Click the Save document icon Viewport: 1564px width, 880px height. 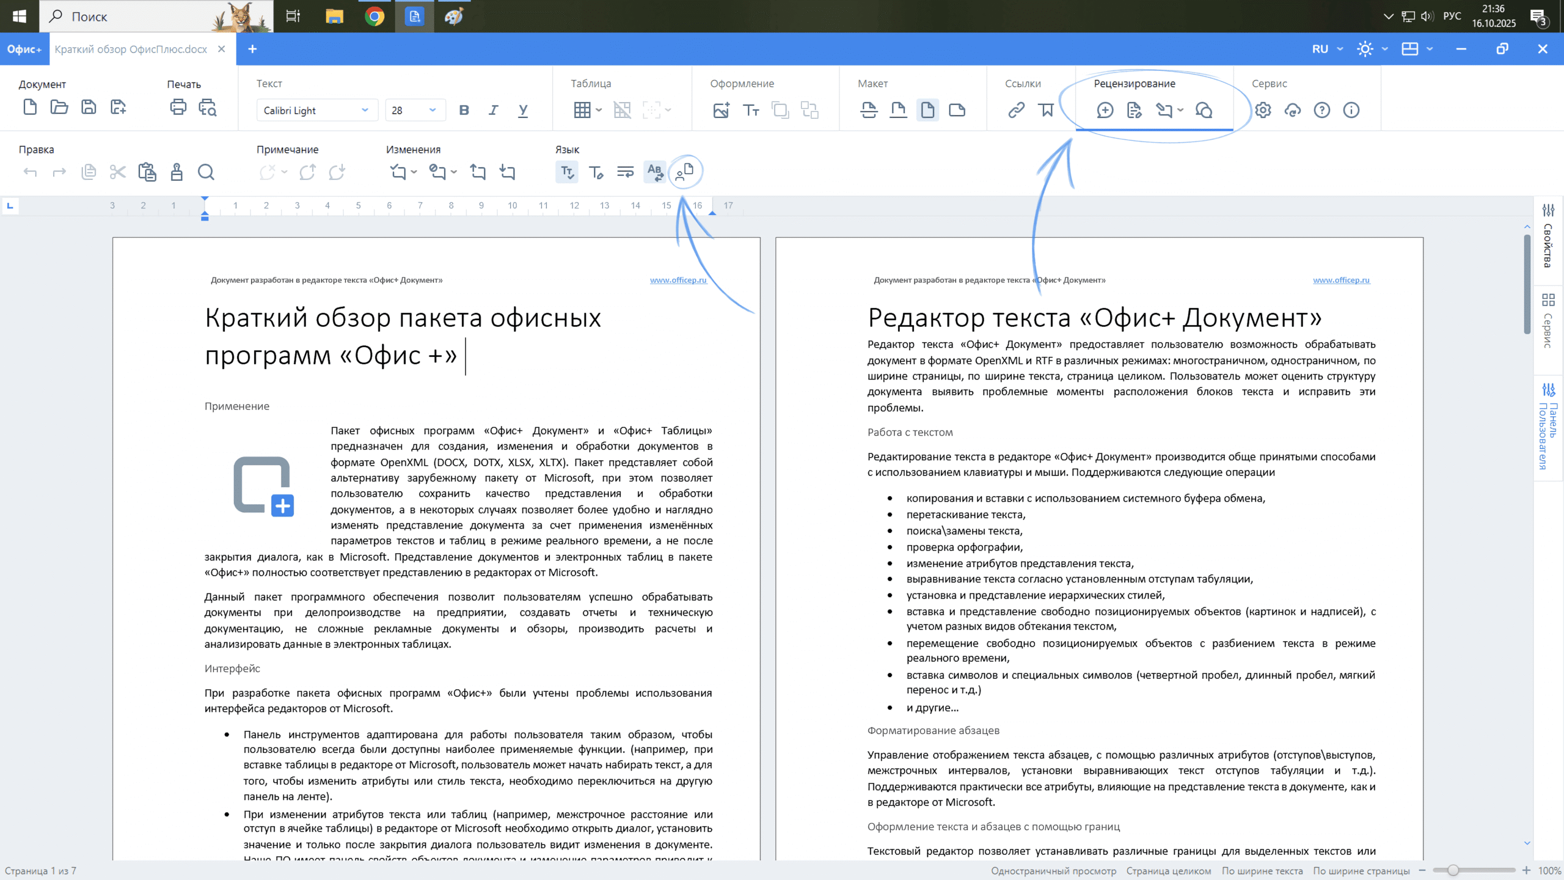point(89,108)
